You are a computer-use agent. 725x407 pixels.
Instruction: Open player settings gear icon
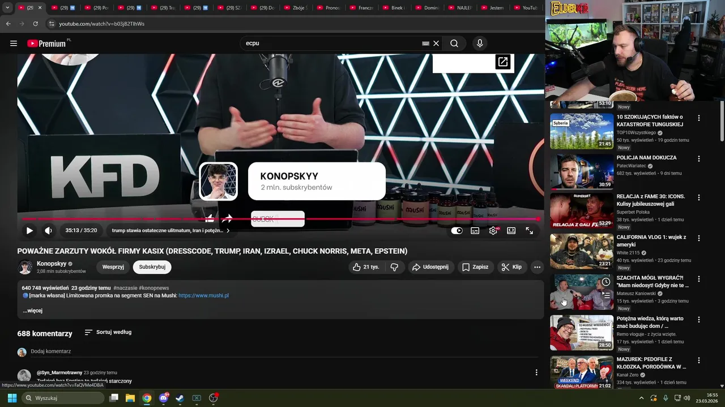click(x=493, y=231)
